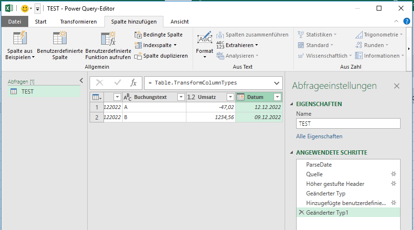This screenshot has height=230, width=414.
Task: Click the Datum column date type icon
Action: coord(241,97)
